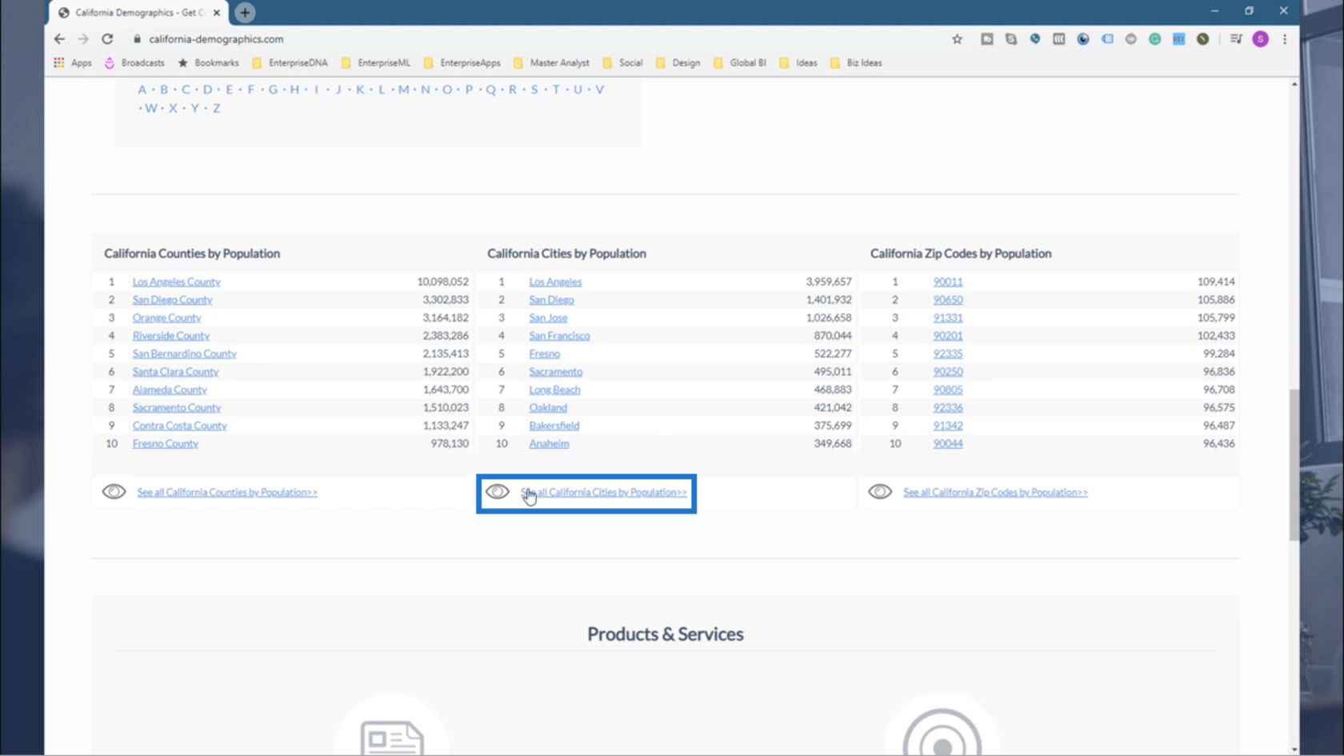Image resolution: width=1344 pixels, height=756 pixels.
Task: Open the Bookmarks star bookmark
Action: point(208,62)
